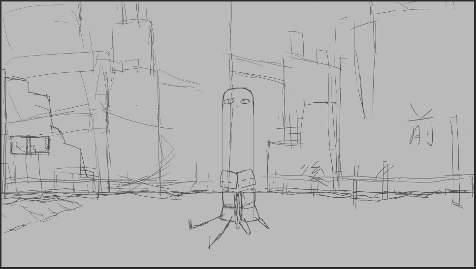Click the tall figure's right eye
This screenshot has height=269, width=476.
click(245, 101)
